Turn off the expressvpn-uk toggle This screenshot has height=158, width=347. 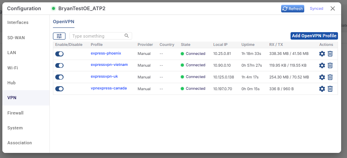tap(59, 77)
